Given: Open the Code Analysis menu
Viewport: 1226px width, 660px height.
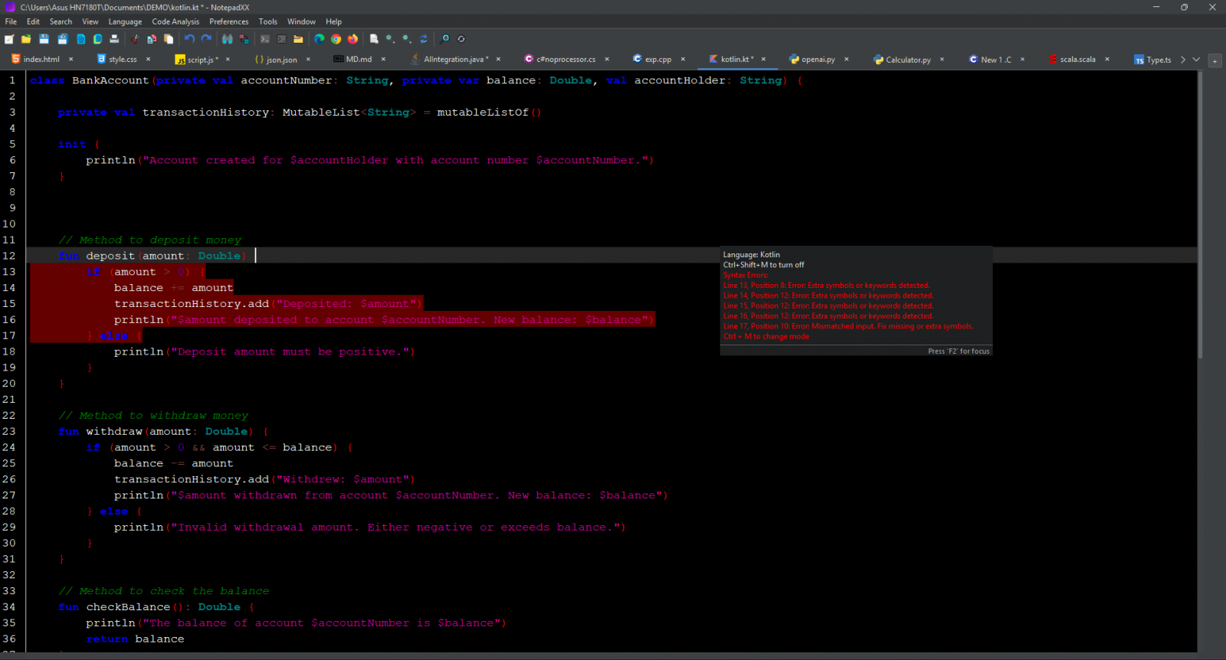Looking at the screenshot, I should (x=175, y=21).
